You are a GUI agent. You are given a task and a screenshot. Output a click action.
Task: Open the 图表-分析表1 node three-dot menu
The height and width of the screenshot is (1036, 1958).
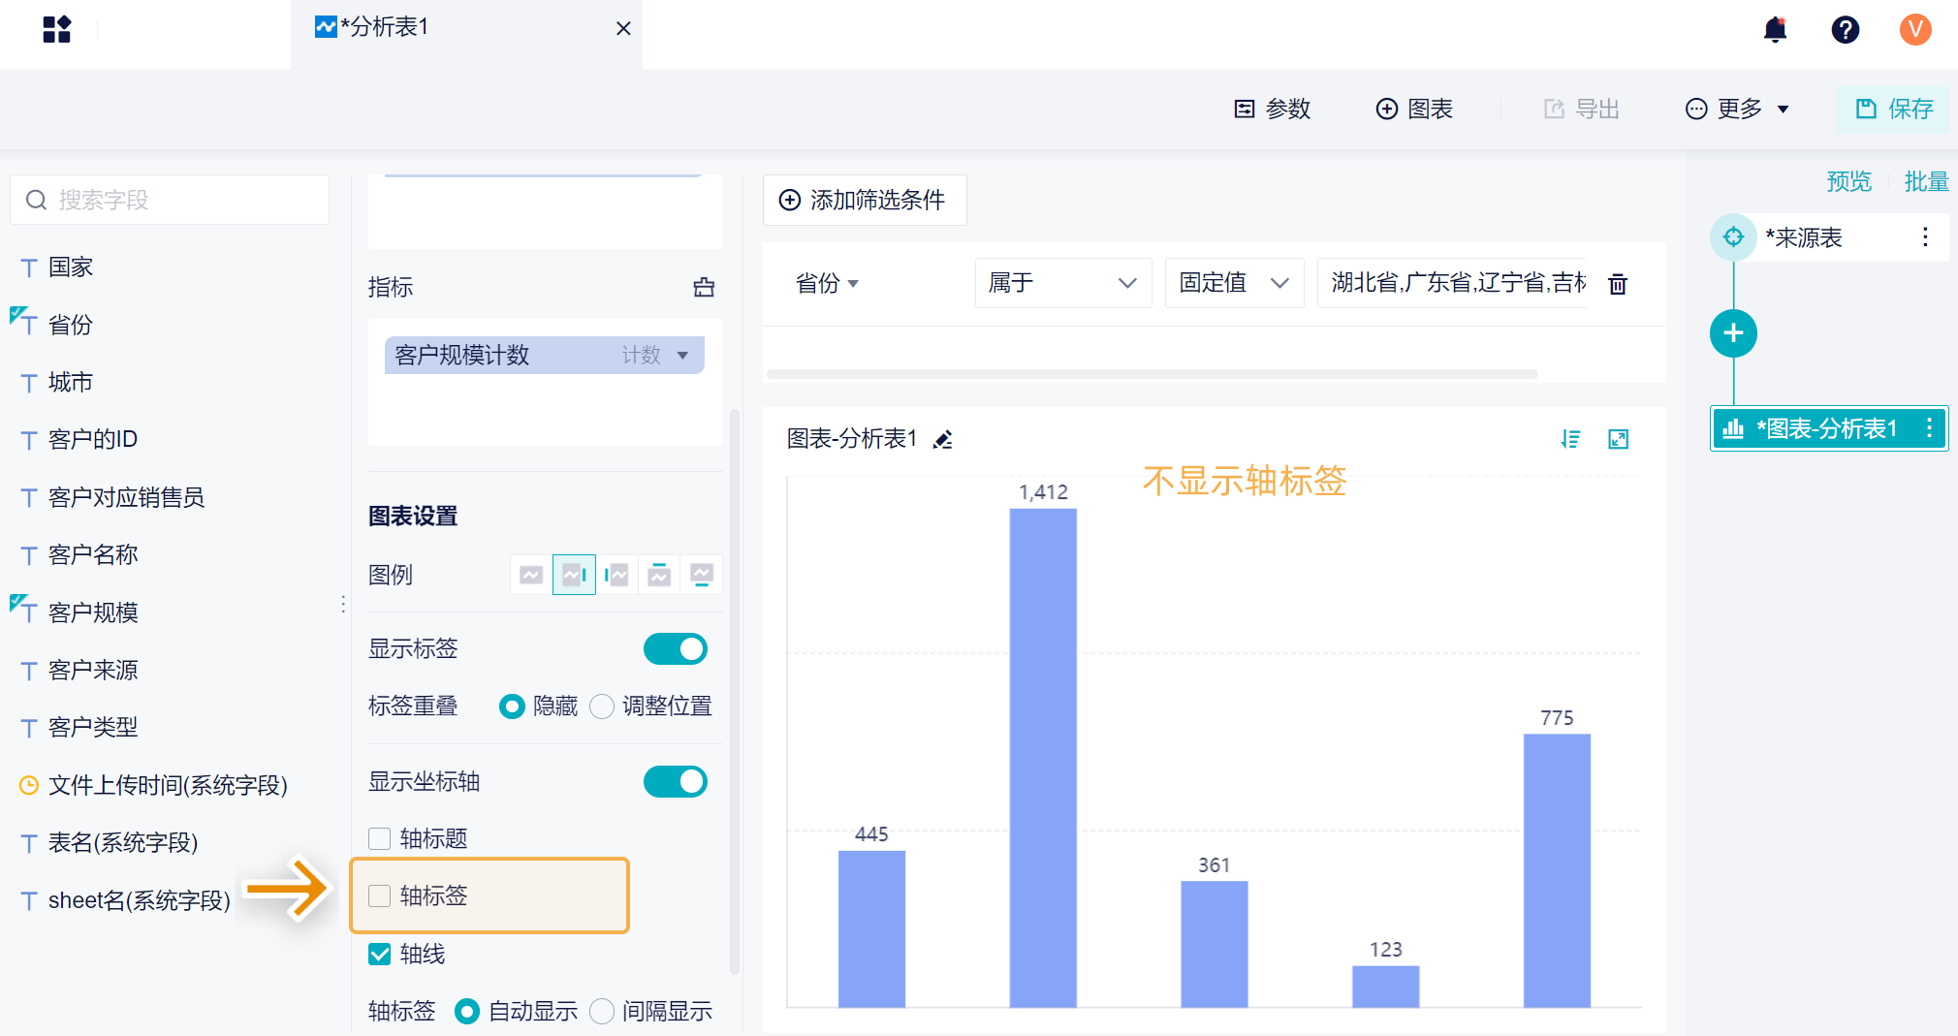[x=1929, y=428]
